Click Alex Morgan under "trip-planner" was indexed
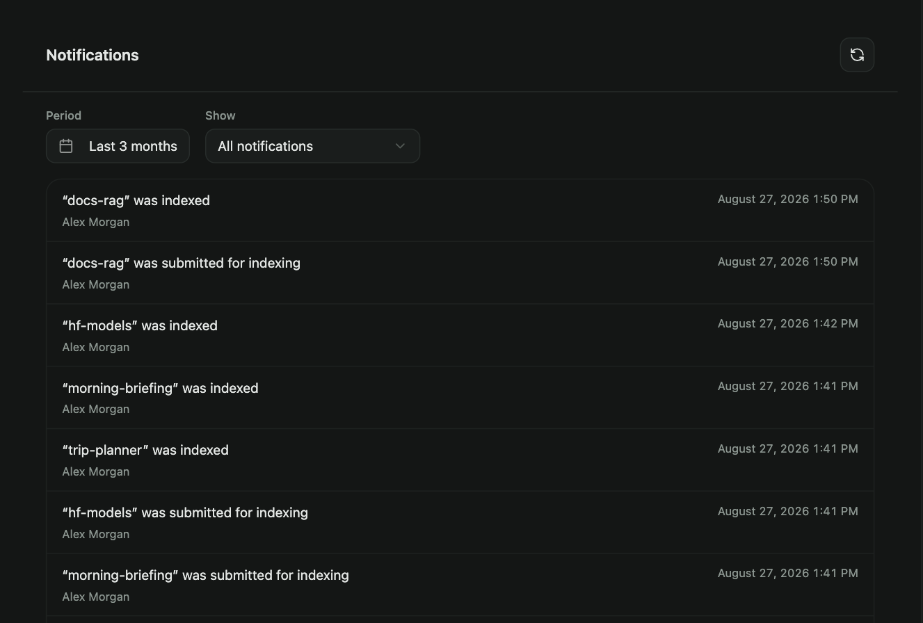Screen dimensions: 923x623 click(96, 471)
